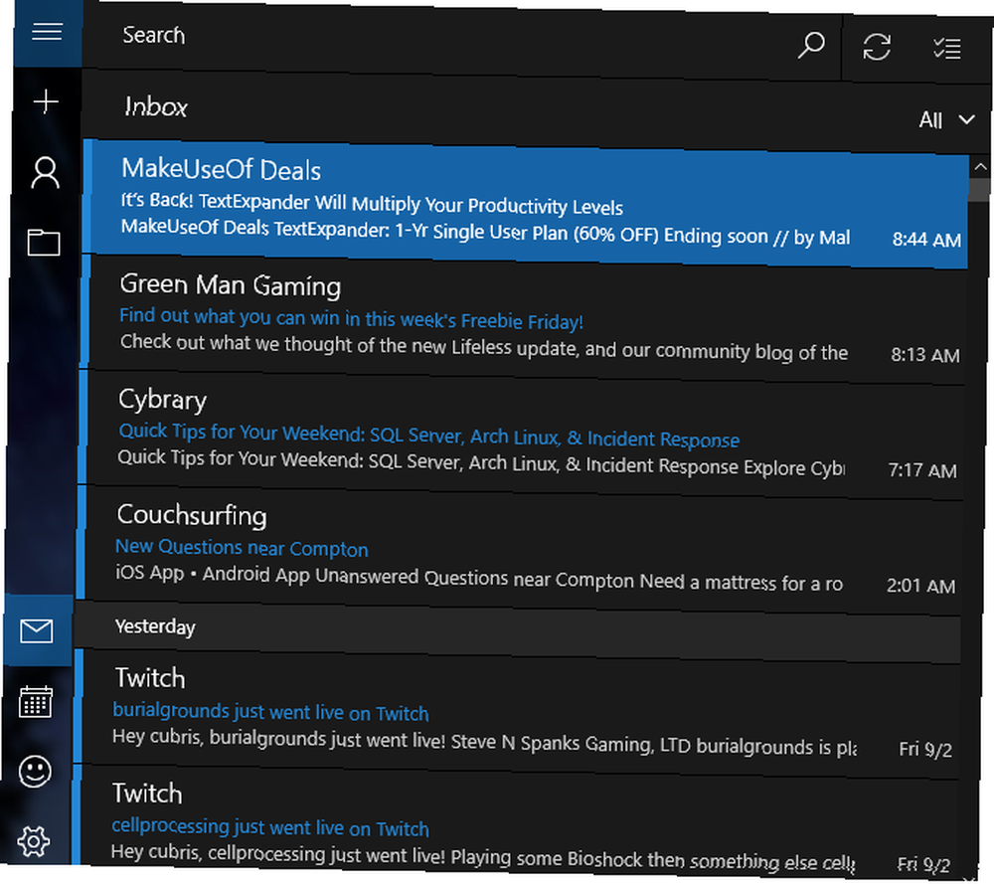Open the hamburger navigation menu
Screen dimensions: 994x884
click(47, 32)
